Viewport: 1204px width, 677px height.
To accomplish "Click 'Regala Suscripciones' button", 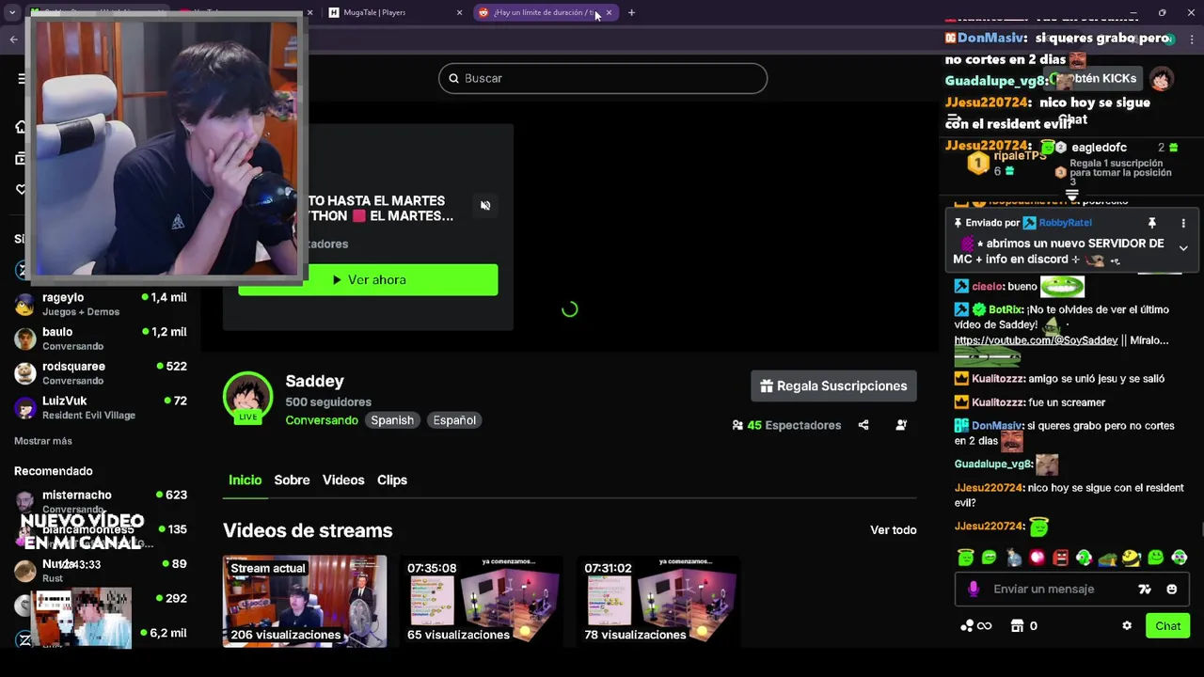I will (833, 386).
